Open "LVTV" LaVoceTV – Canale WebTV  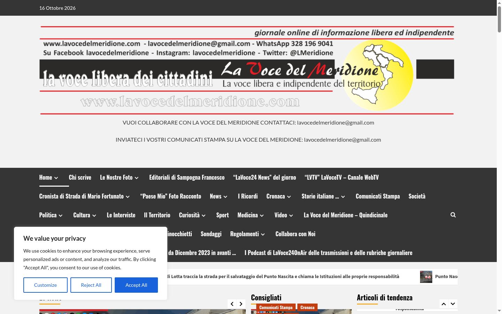pos(342,177)
